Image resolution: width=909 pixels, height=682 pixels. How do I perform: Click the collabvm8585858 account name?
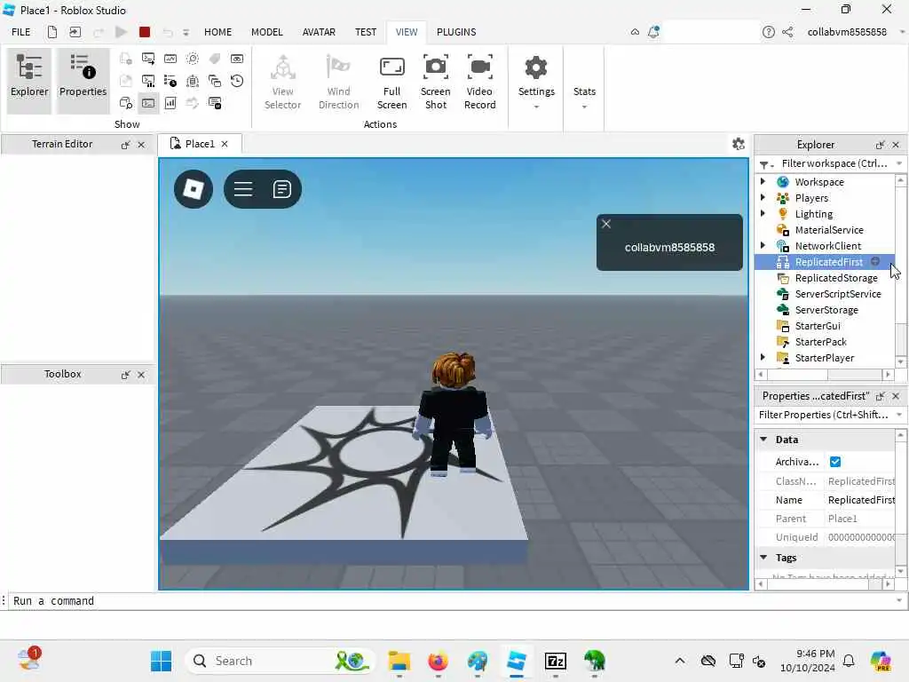pyautogui.click(x=847, y=32)
